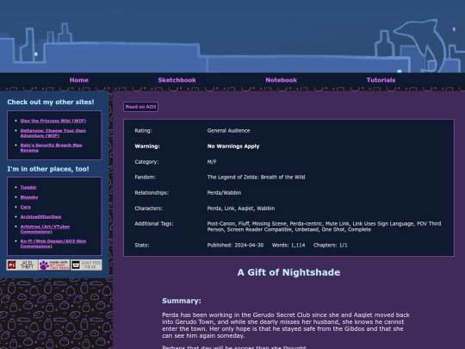Click the Don't Feed the AI badge

[86, 265]
